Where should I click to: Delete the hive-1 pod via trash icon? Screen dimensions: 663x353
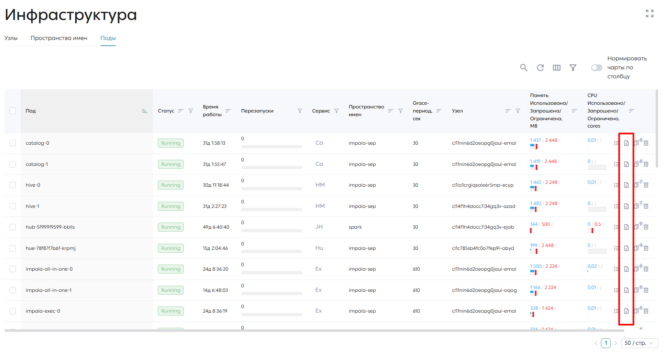646,206
